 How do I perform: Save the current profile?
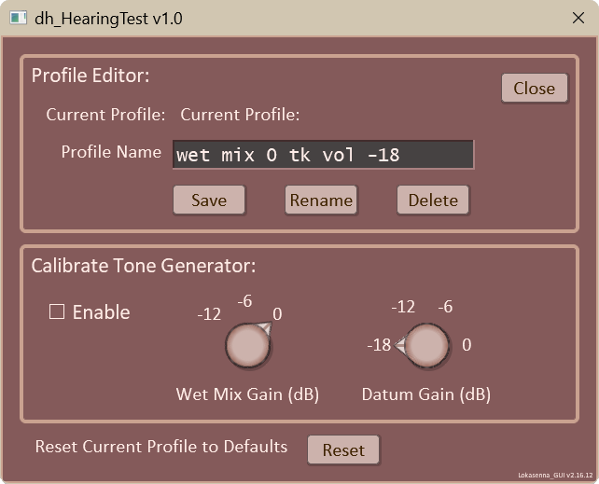tap(209, 200)
